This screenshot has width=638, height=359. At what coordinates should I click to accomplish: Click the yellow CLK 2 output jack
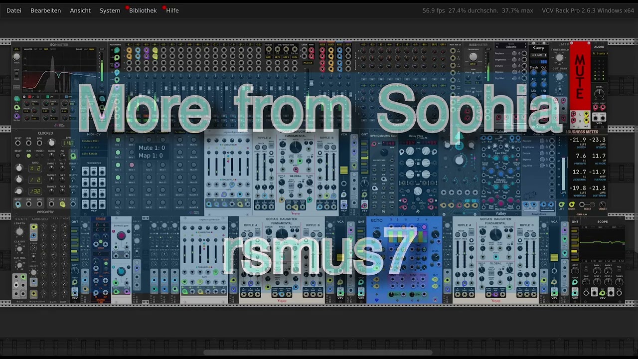pos(62,204)
